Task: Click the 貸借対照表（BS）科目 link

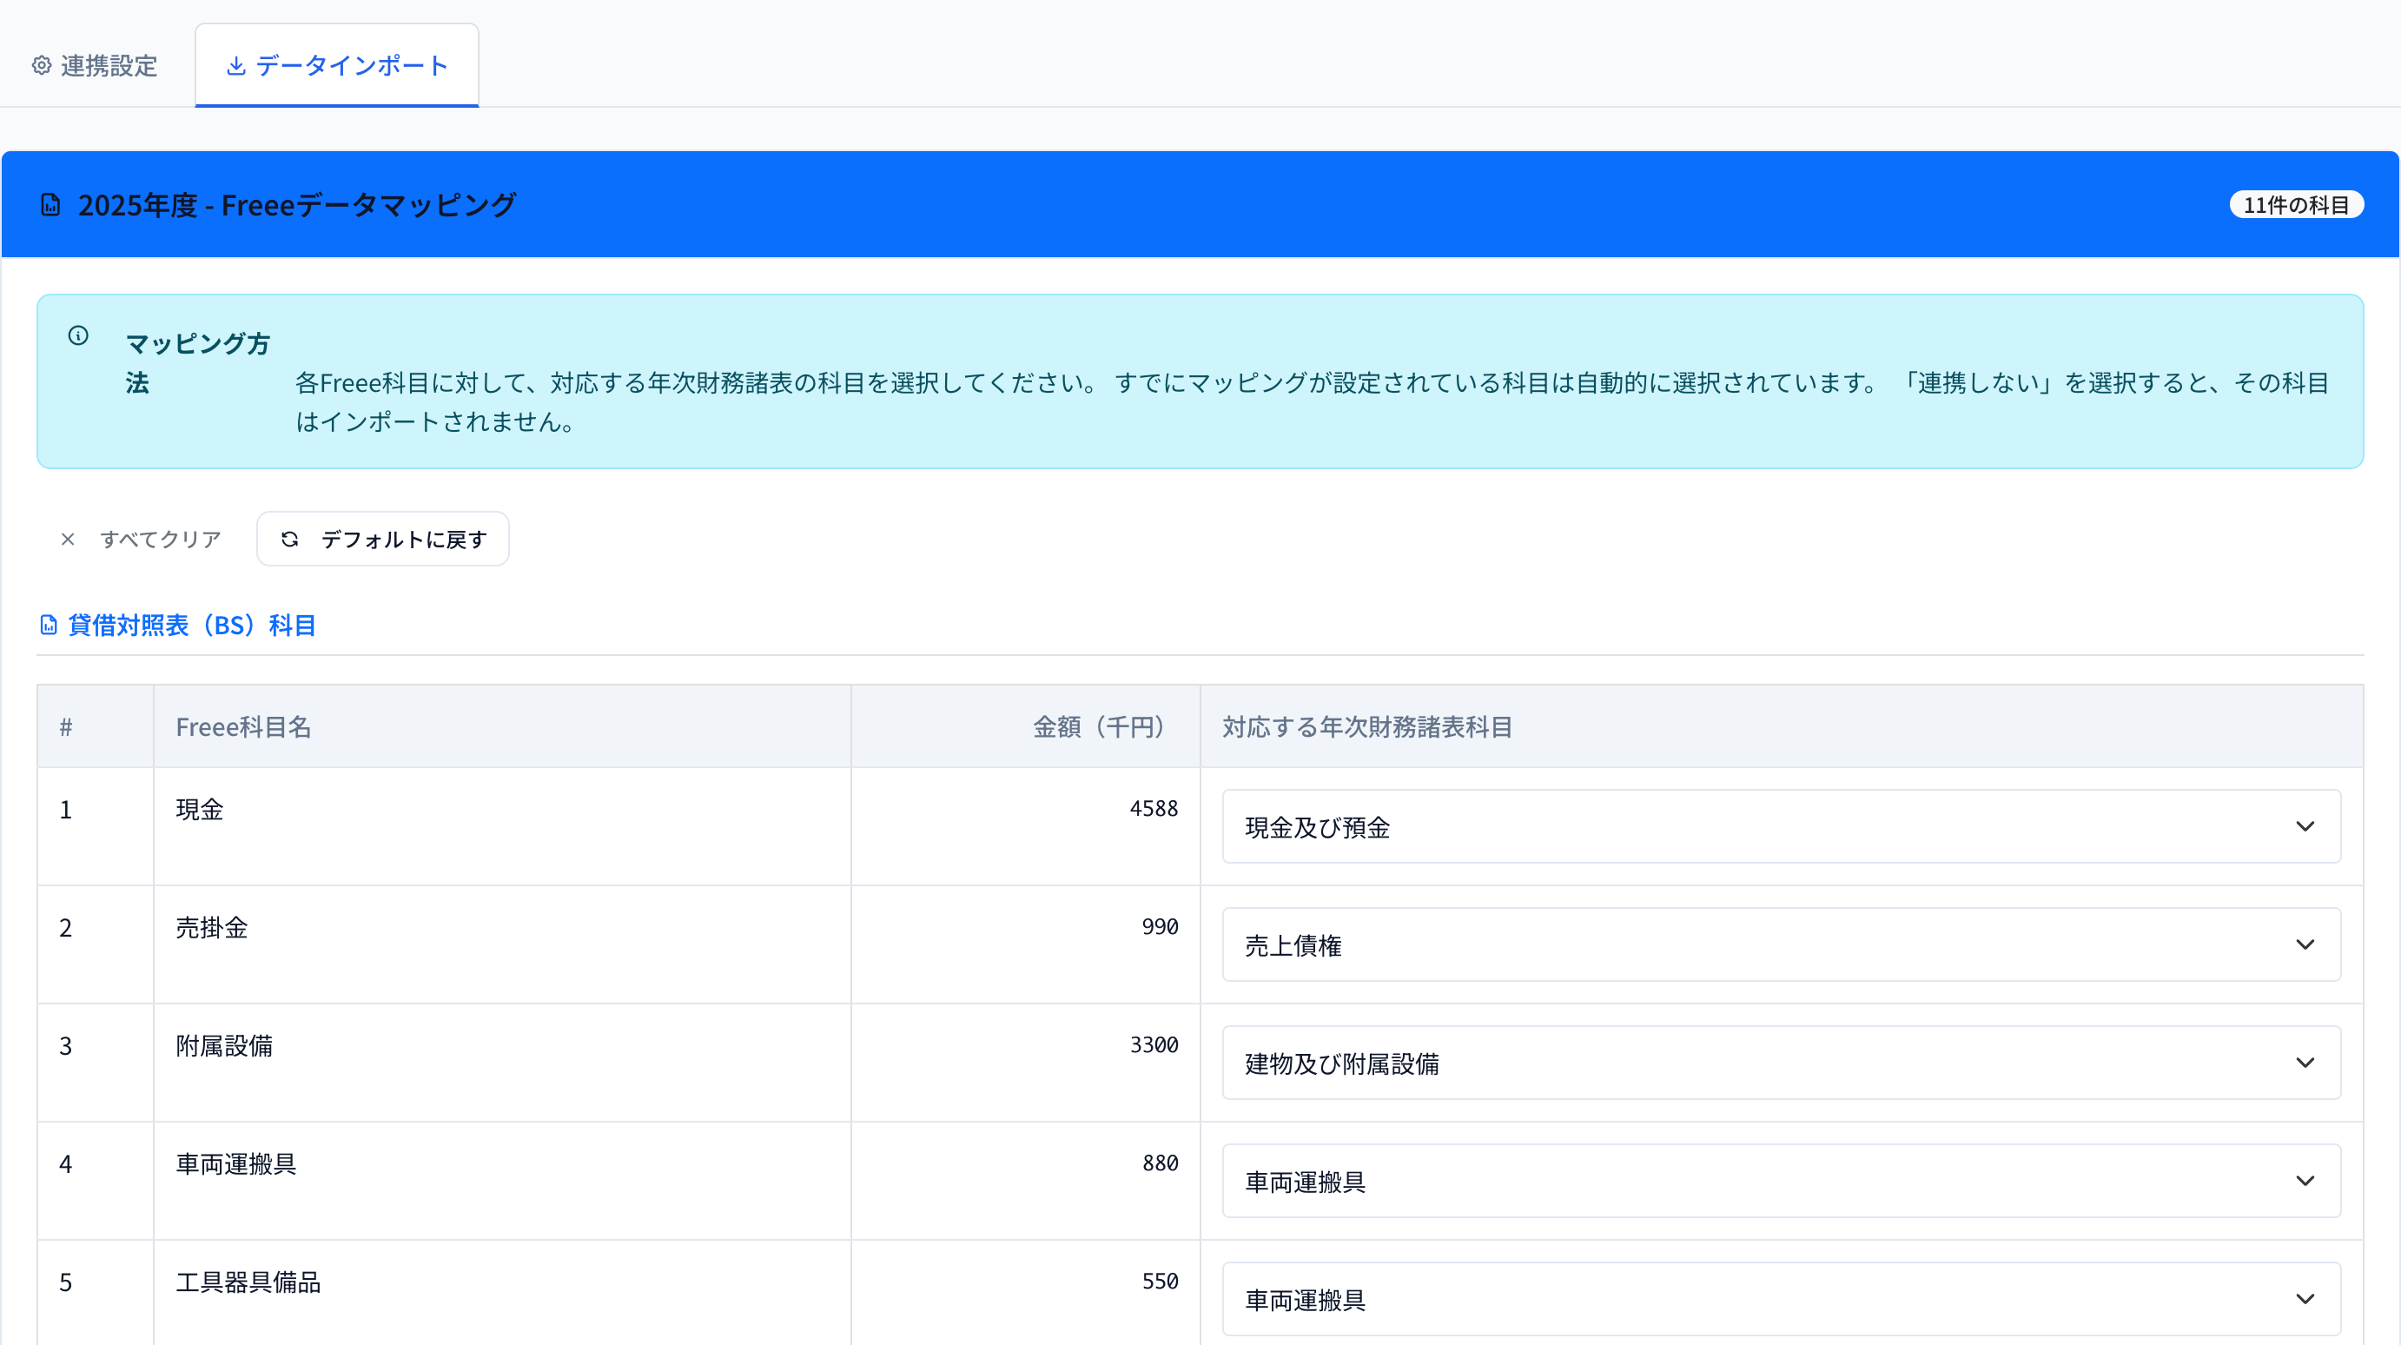Action: point(190,626)
